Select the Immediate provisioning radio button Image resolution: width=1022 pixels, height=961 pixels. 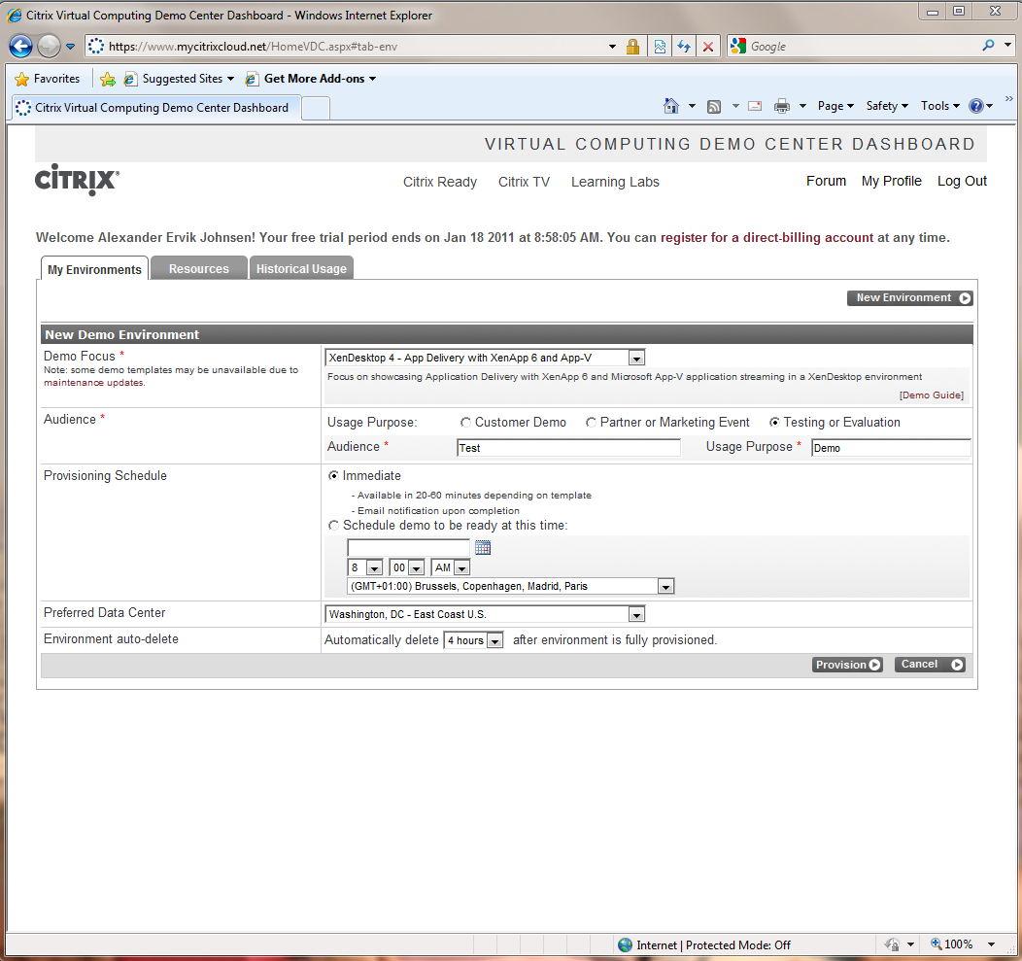(333, 476)
